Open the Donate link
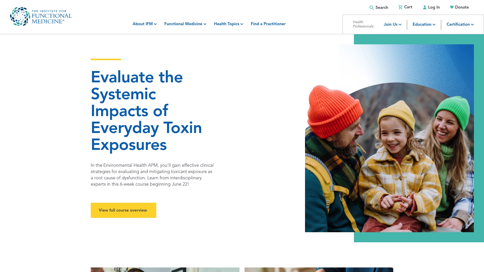Screen dimensions: 484x272 pos(459,7)
